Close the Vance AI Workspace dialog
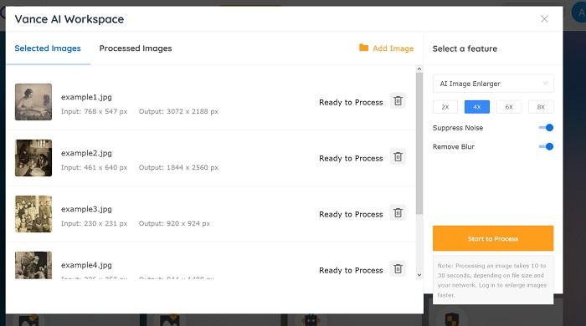 tap(544, 19)
